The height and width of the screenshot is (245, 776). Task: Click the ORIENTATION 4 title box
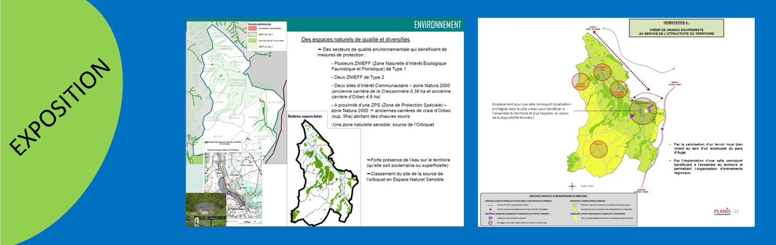(676, 28)
